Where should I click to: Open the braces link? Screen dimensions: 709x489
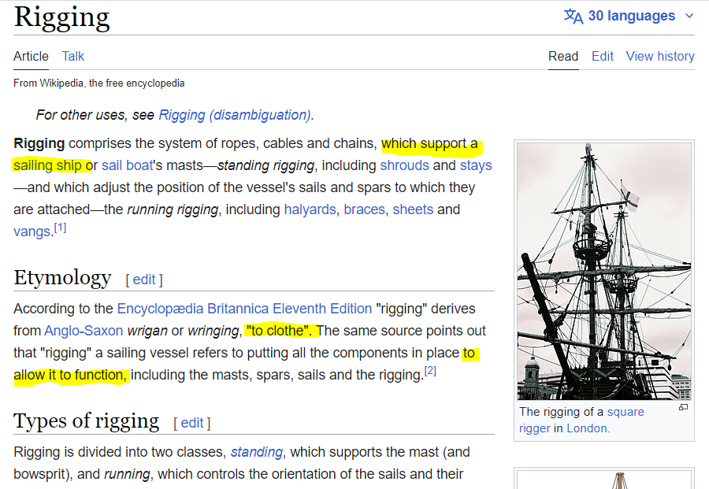click(x=365, y=209)
